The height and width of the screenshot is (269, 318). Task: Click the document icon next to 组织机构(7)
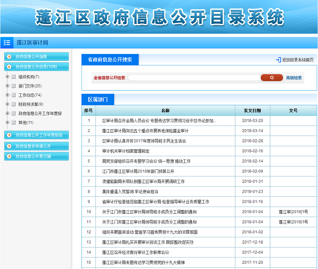point(13,77)
